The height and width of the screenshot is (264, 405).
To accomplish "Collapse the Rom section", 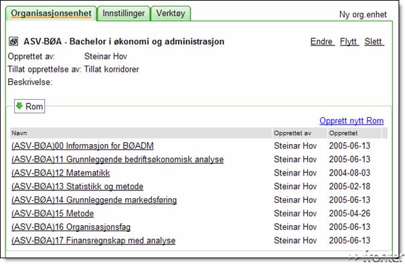I will tap(29, 107).
